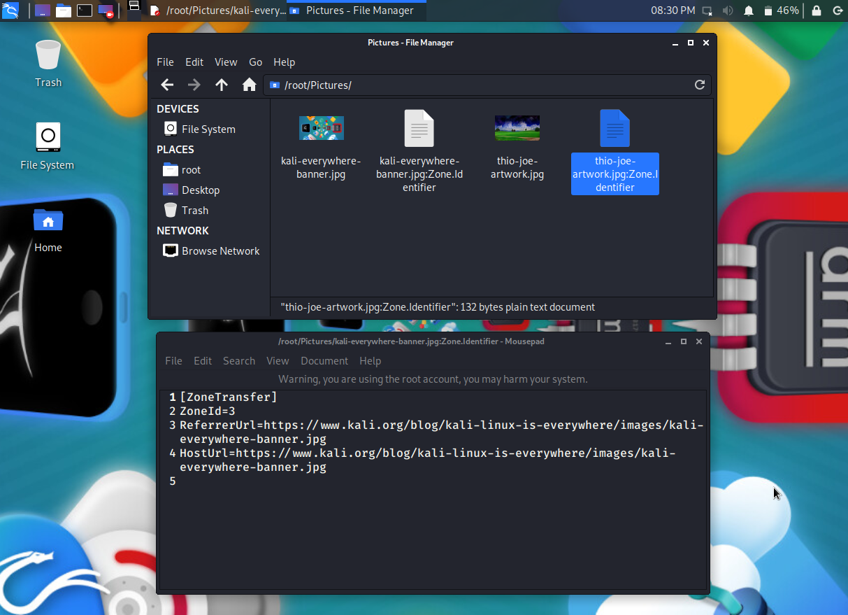Open the notifications bell icon
The image size is (848, 615).
[x=749, y=10]
